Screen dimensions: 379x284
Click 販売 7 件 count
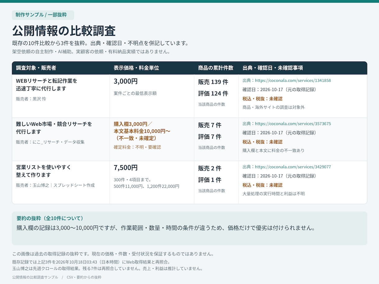(x=210, y=125)
